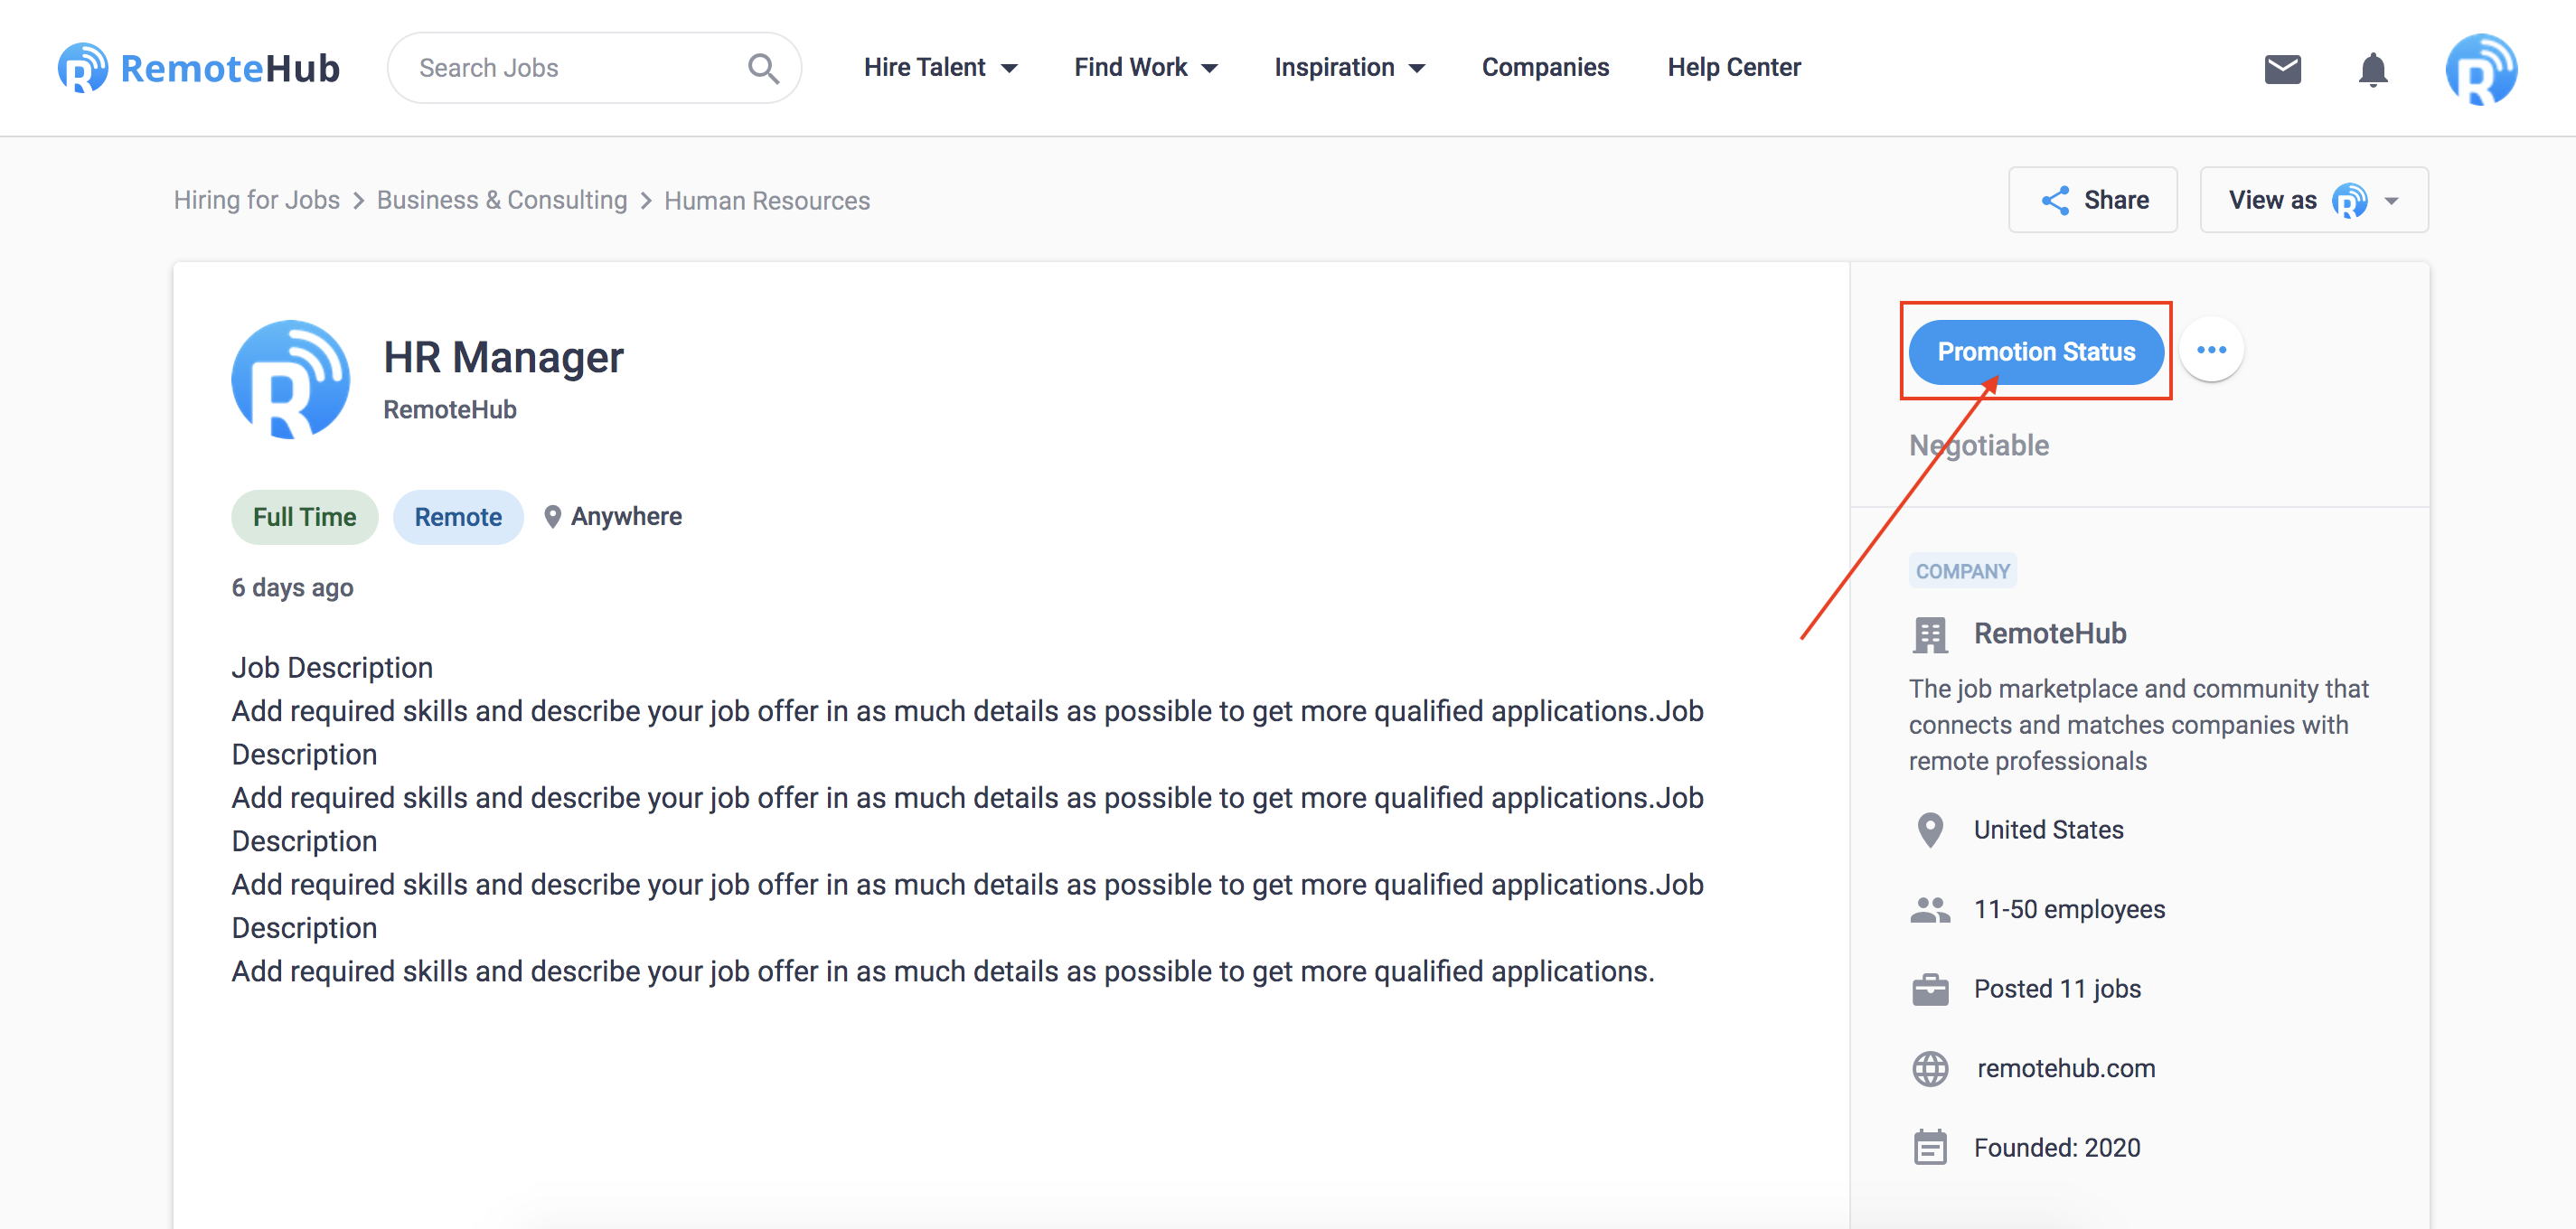Screen dimensions: 2576x1229
Task: Open the View as dropdown arrow
Action: (2391, 201)
